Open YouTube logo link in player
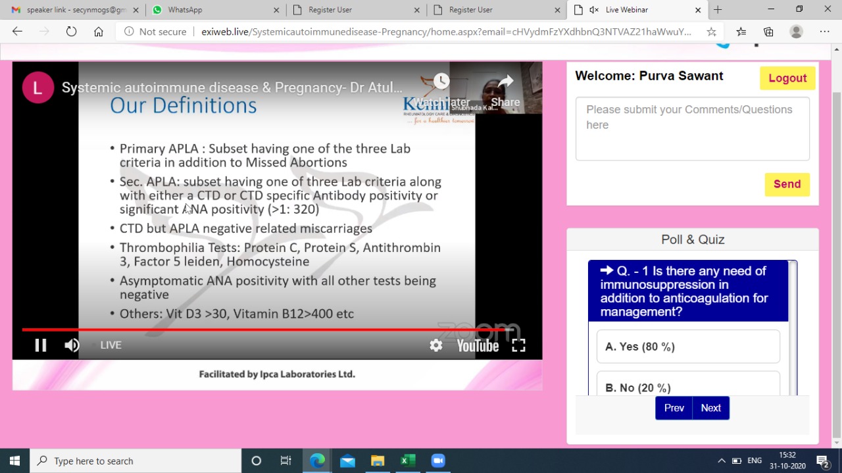 [478, 345]
